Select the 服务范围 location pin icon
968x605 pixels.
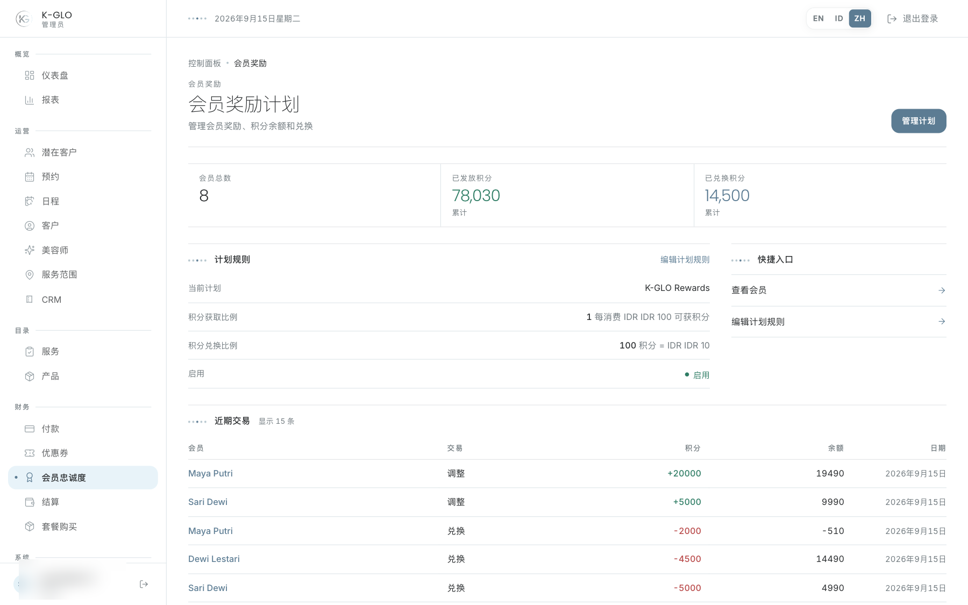[x=30, y=275]
